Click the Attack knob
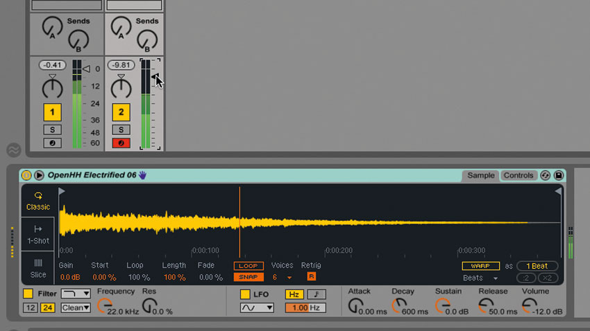Viewport: 590px width, 331px height. [355, 305]
